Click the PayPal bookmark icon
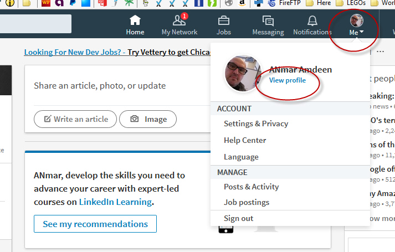Screen dimensions: 395x252 (73, 3)
